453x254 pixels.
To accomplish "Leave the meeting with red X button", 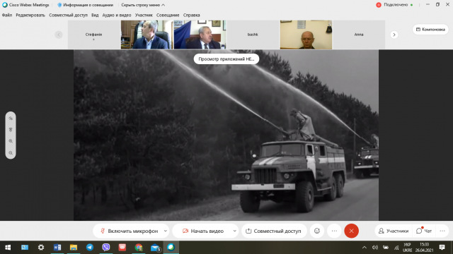I will 351,231.
